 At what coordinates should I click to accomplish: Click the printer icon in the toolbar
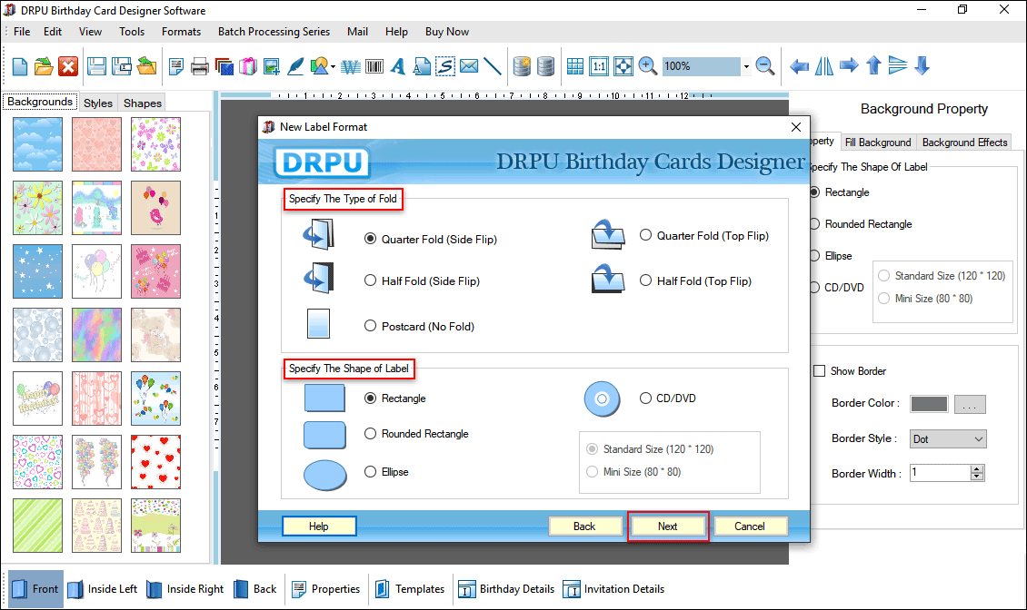click(200, 66)
